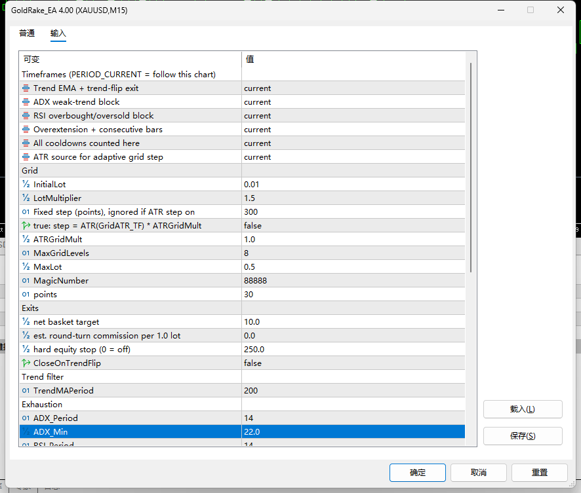This screenshot has width=581, height=493.
Task: Toggle the CloseOnTrendFlip false value
Action: pyautogui.click(x=353, y=363)
